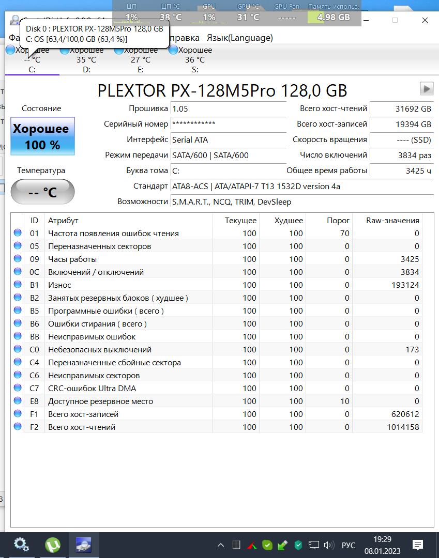Select row Всего хост-записей in the attribute table
Screen dimensions: 439x558
tap(217, 414)
